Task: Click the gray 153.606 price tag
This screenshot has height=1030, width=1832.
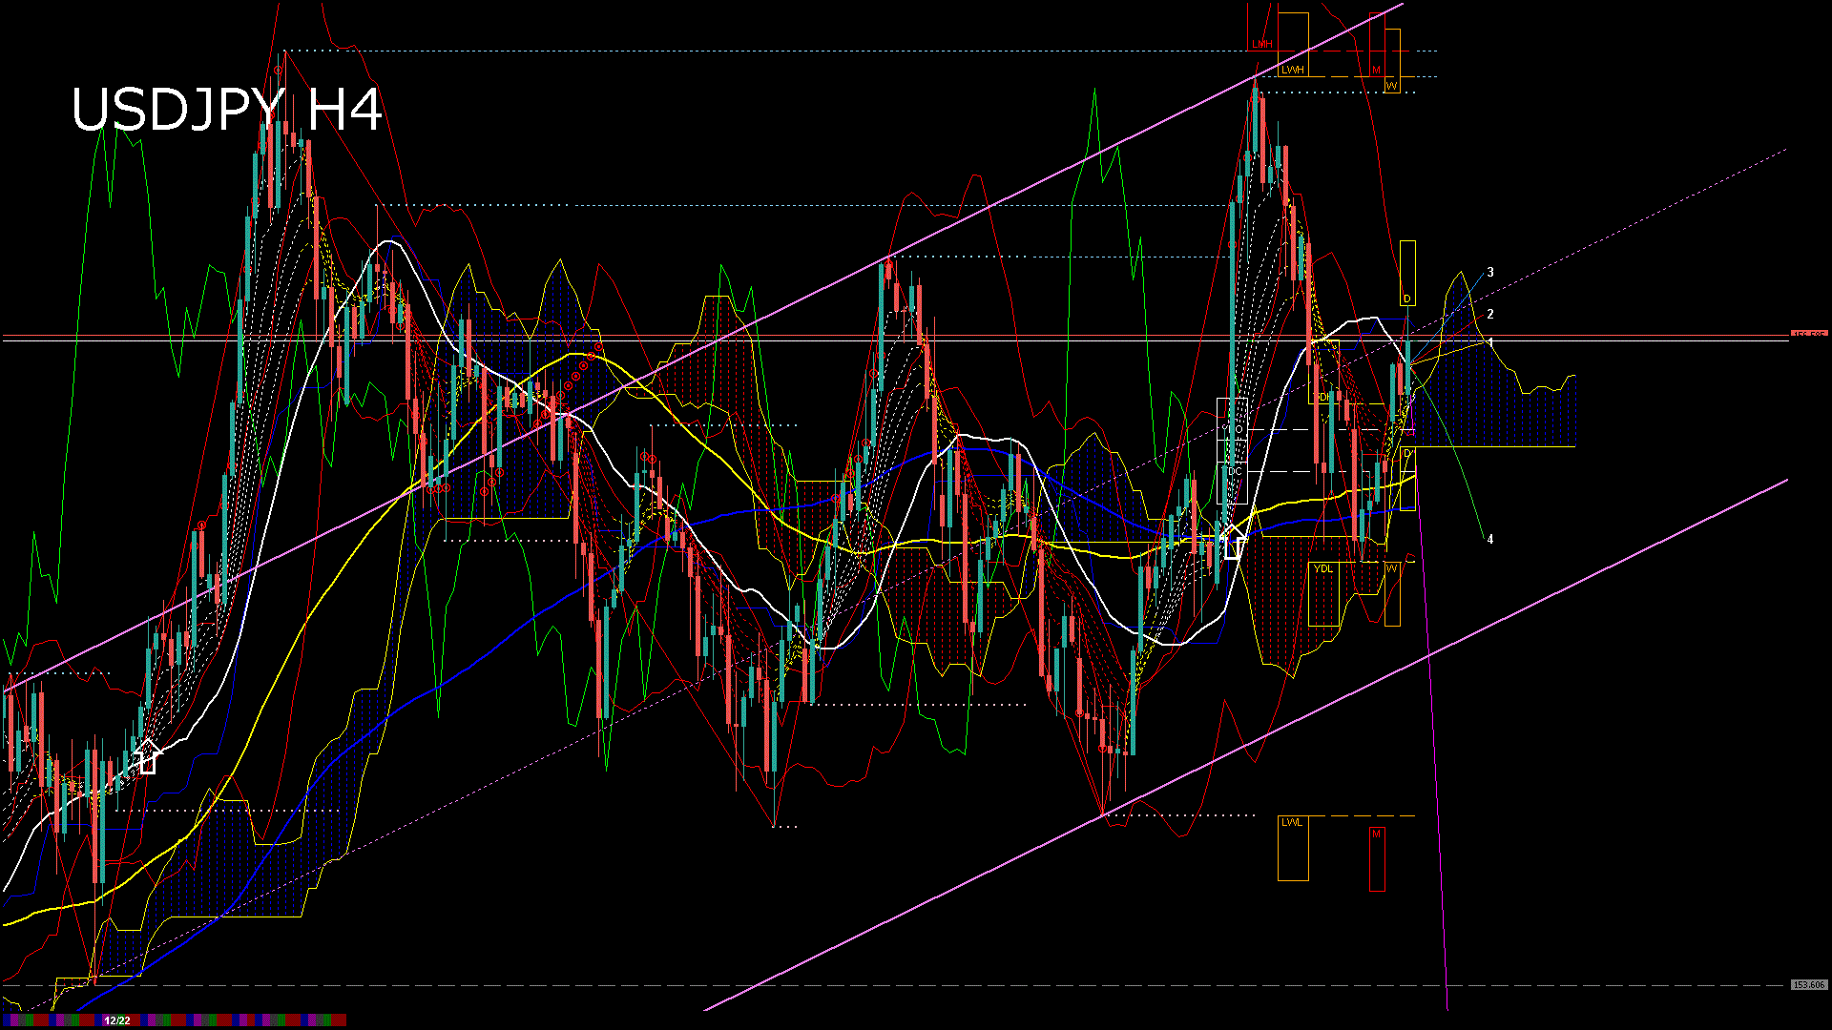Action: (x=1808, y=984)
